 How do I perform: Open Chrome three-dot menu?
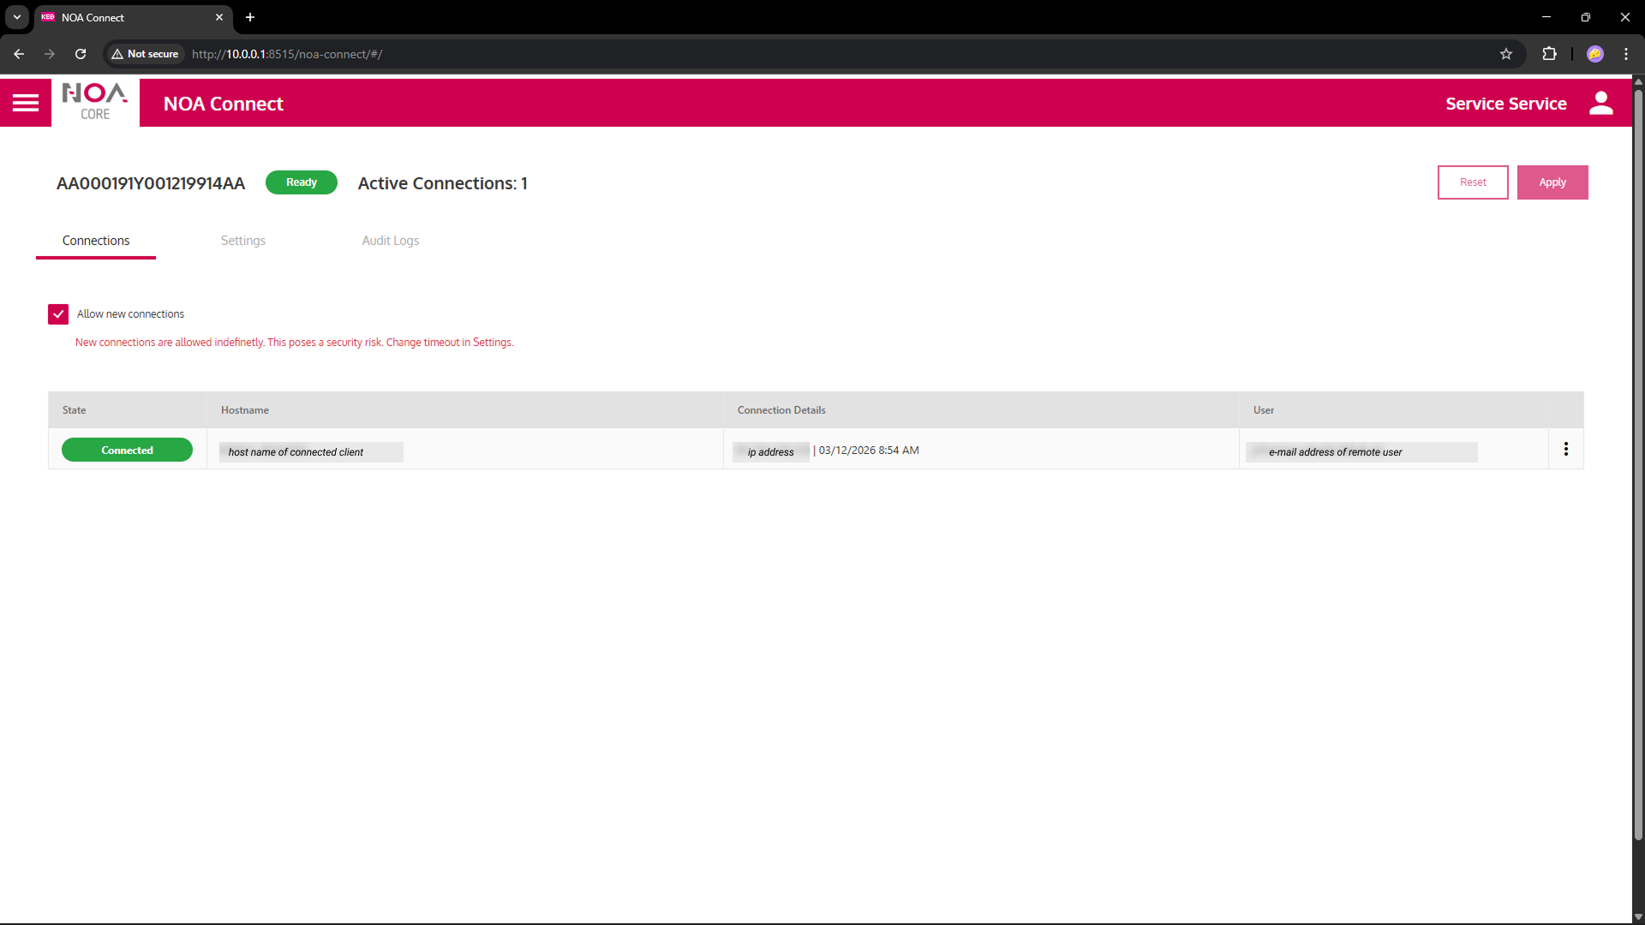click(1626, 54)
